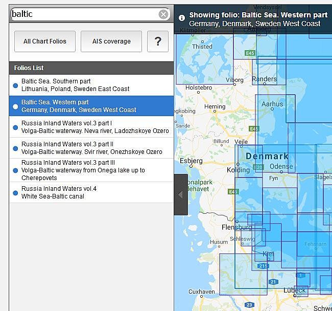
Task: Click Cuxhaven on the map
Action: 202,292
